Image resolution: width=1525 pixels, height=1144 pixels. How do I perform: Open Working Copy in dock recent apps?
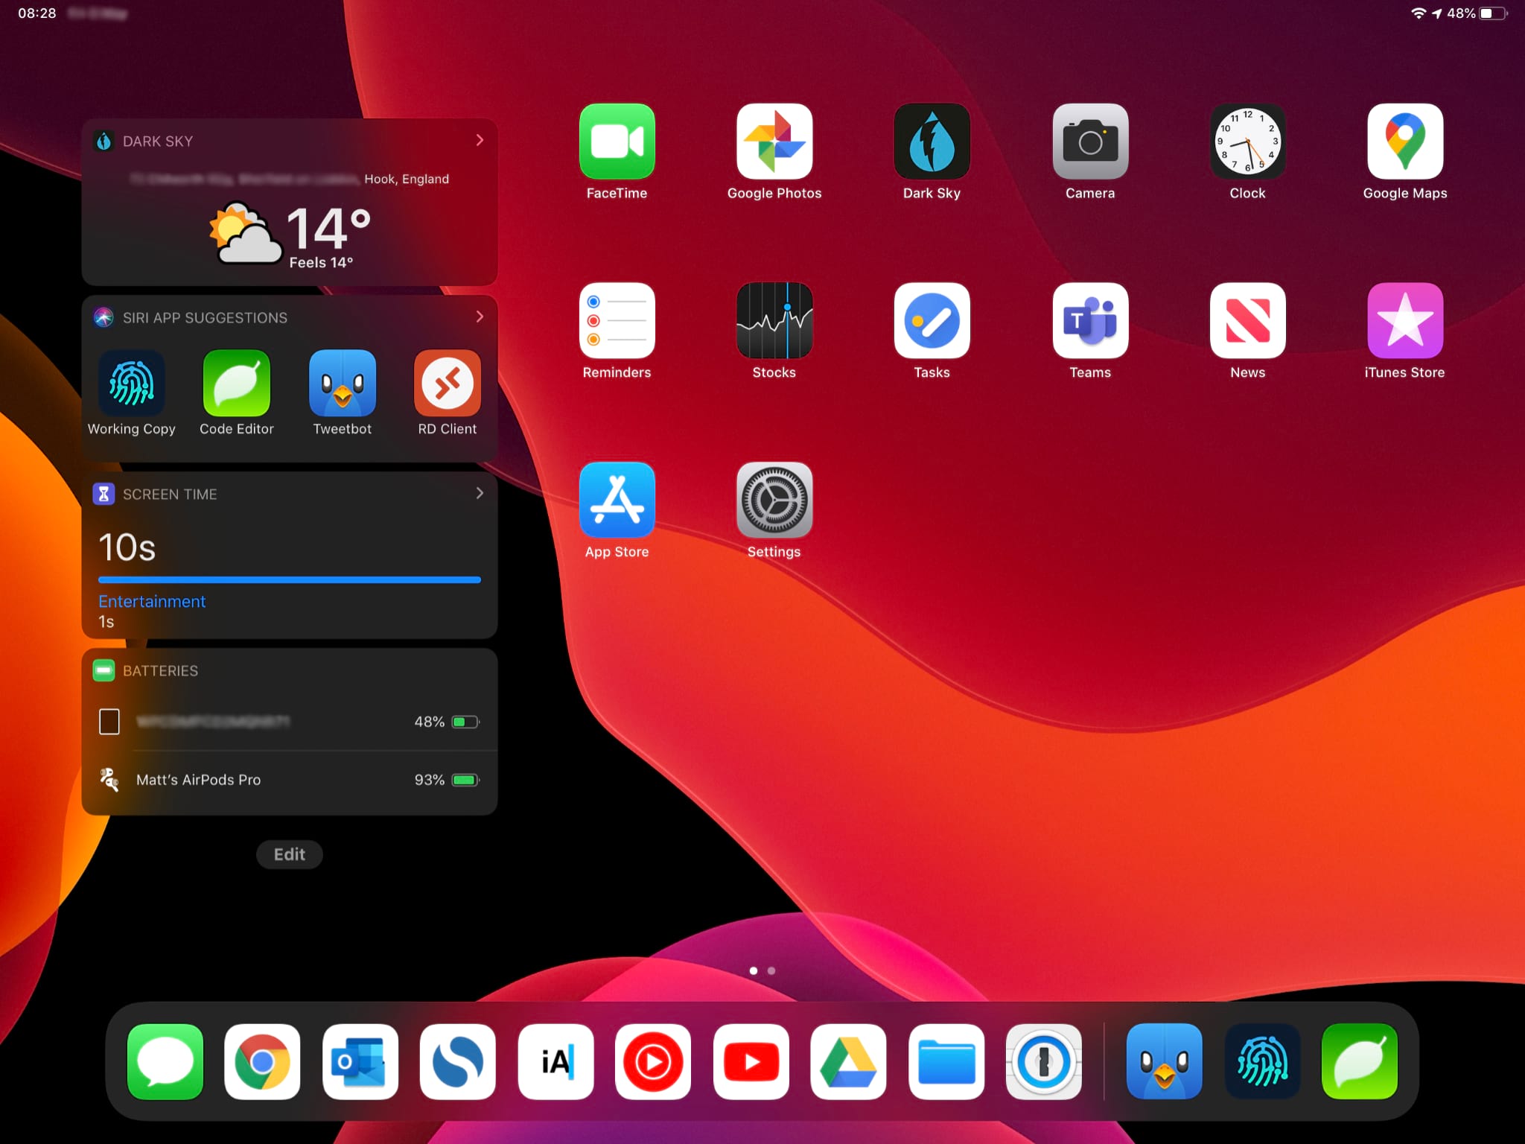1263,1062
